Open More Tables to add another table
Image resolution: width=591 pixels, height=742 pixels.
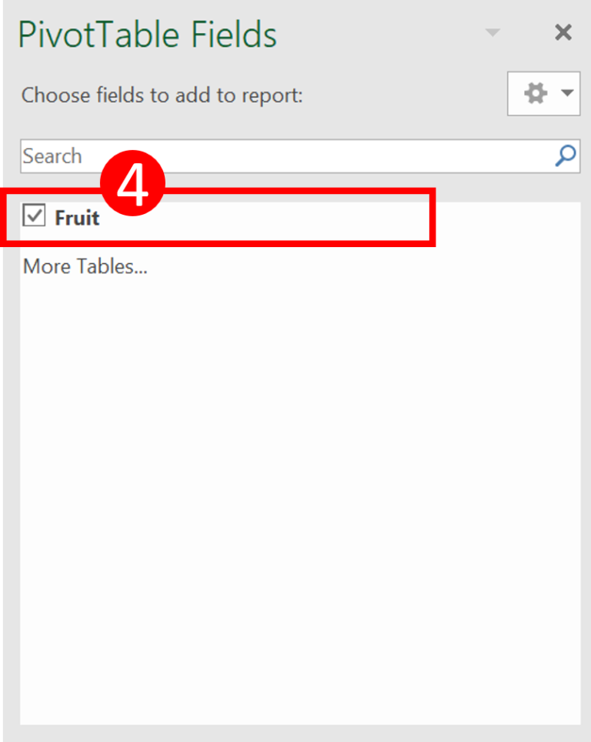pyautogui.click(x=85, y=266)
